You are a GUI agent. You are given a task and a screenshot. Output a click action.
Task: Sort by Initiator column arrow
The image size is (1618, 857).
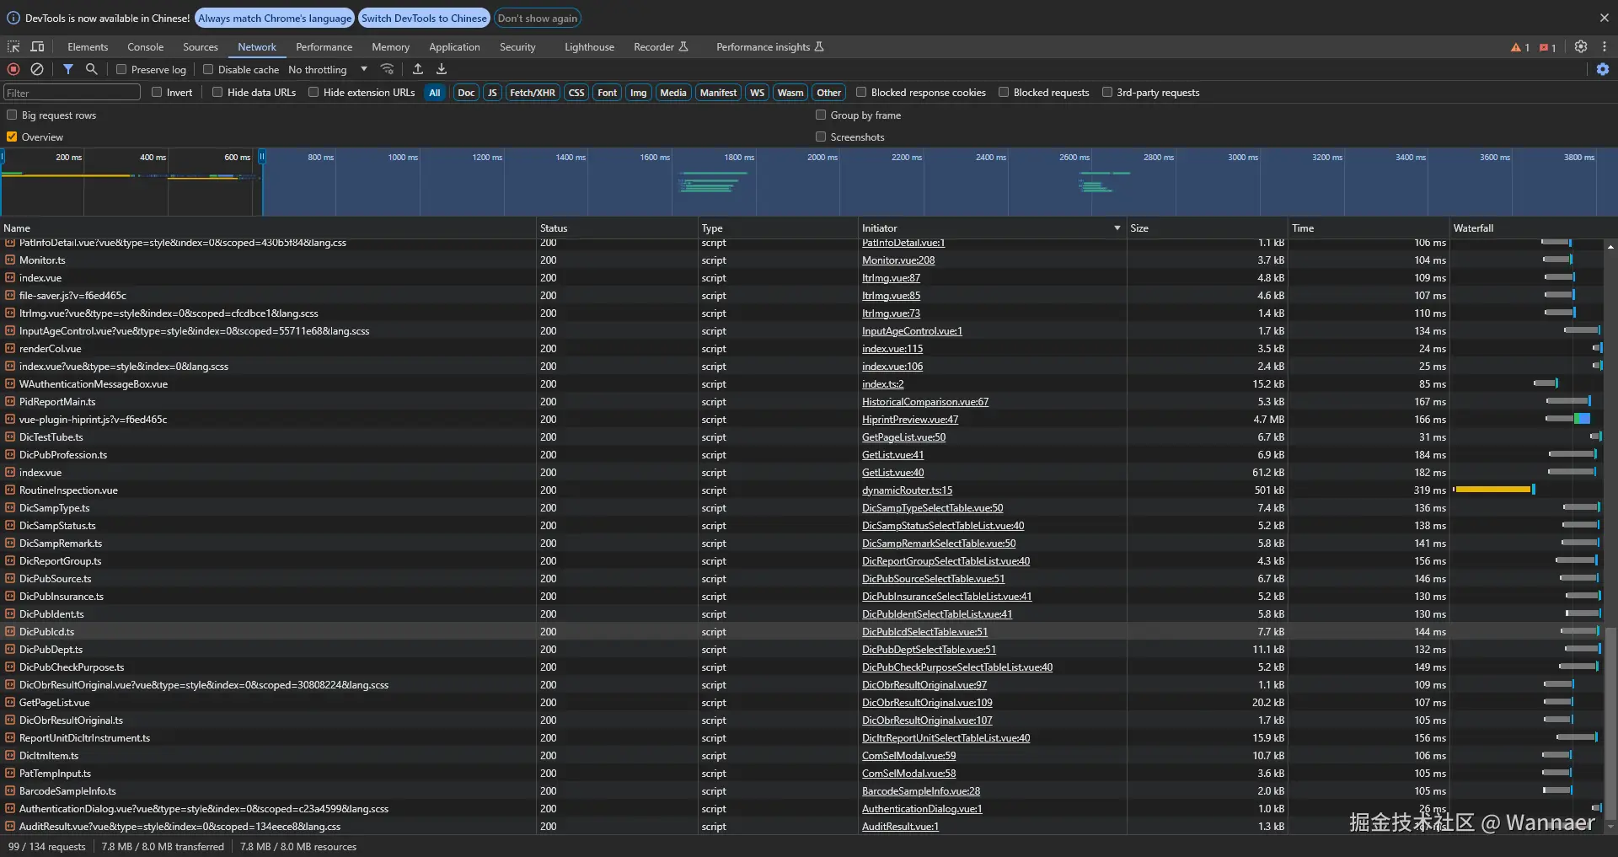[1117, 228]
